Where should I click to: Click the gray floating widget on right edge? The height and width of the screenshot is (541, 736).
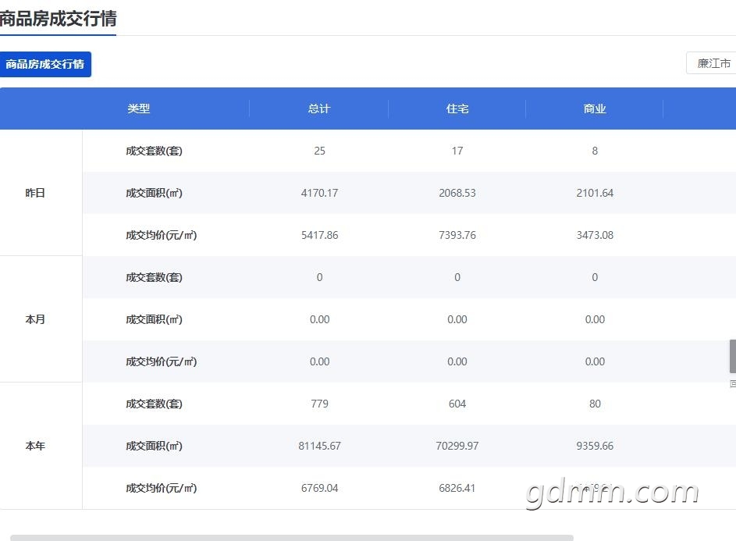click(x=732, y=356)
